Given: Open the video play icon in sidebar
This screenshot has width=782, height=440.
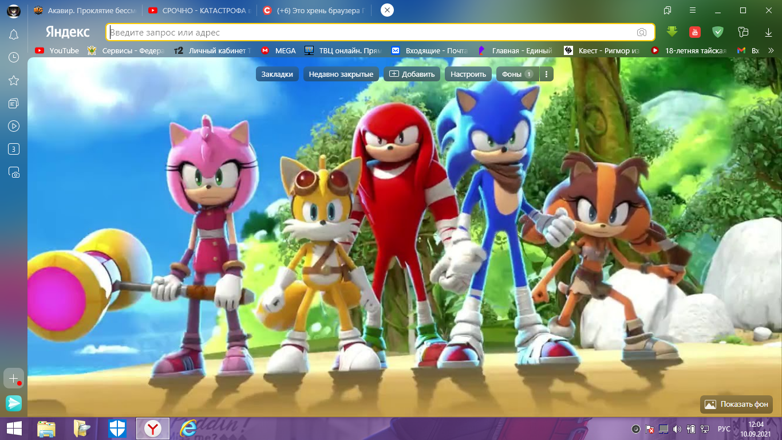Looking at the screenshot, I should (14, 126).
